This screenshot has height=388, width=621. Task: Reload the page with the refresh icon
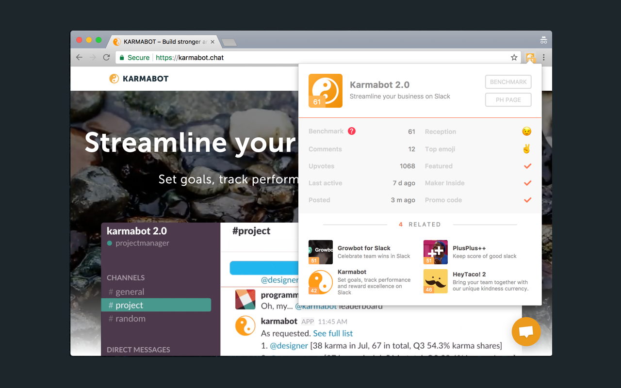[x=106, y=57]
